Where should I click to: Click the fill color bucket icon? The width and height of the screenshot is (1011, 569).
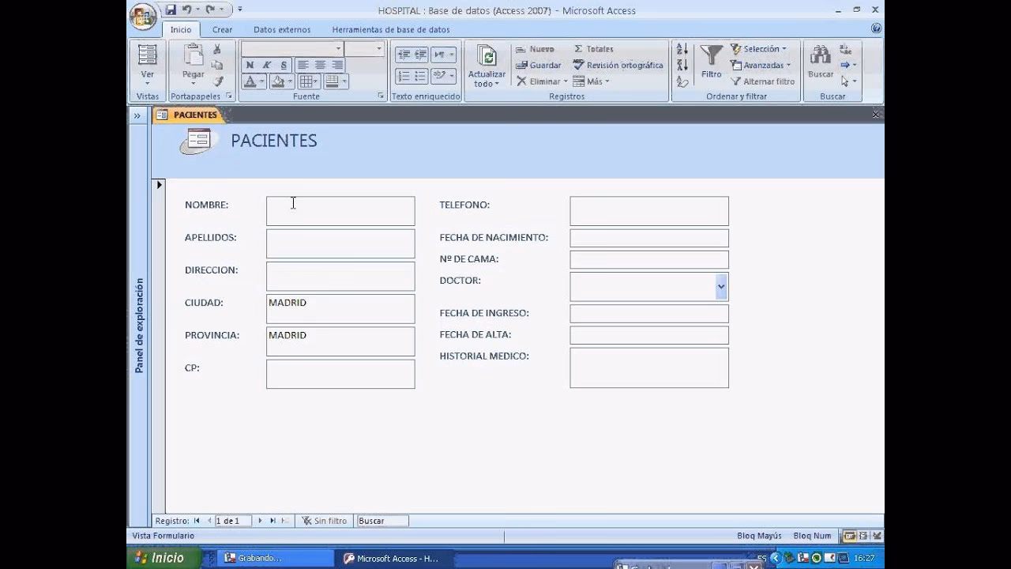click(277, 81)
